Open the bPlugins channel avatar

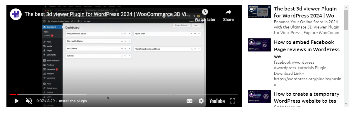[x=16, y=14]
